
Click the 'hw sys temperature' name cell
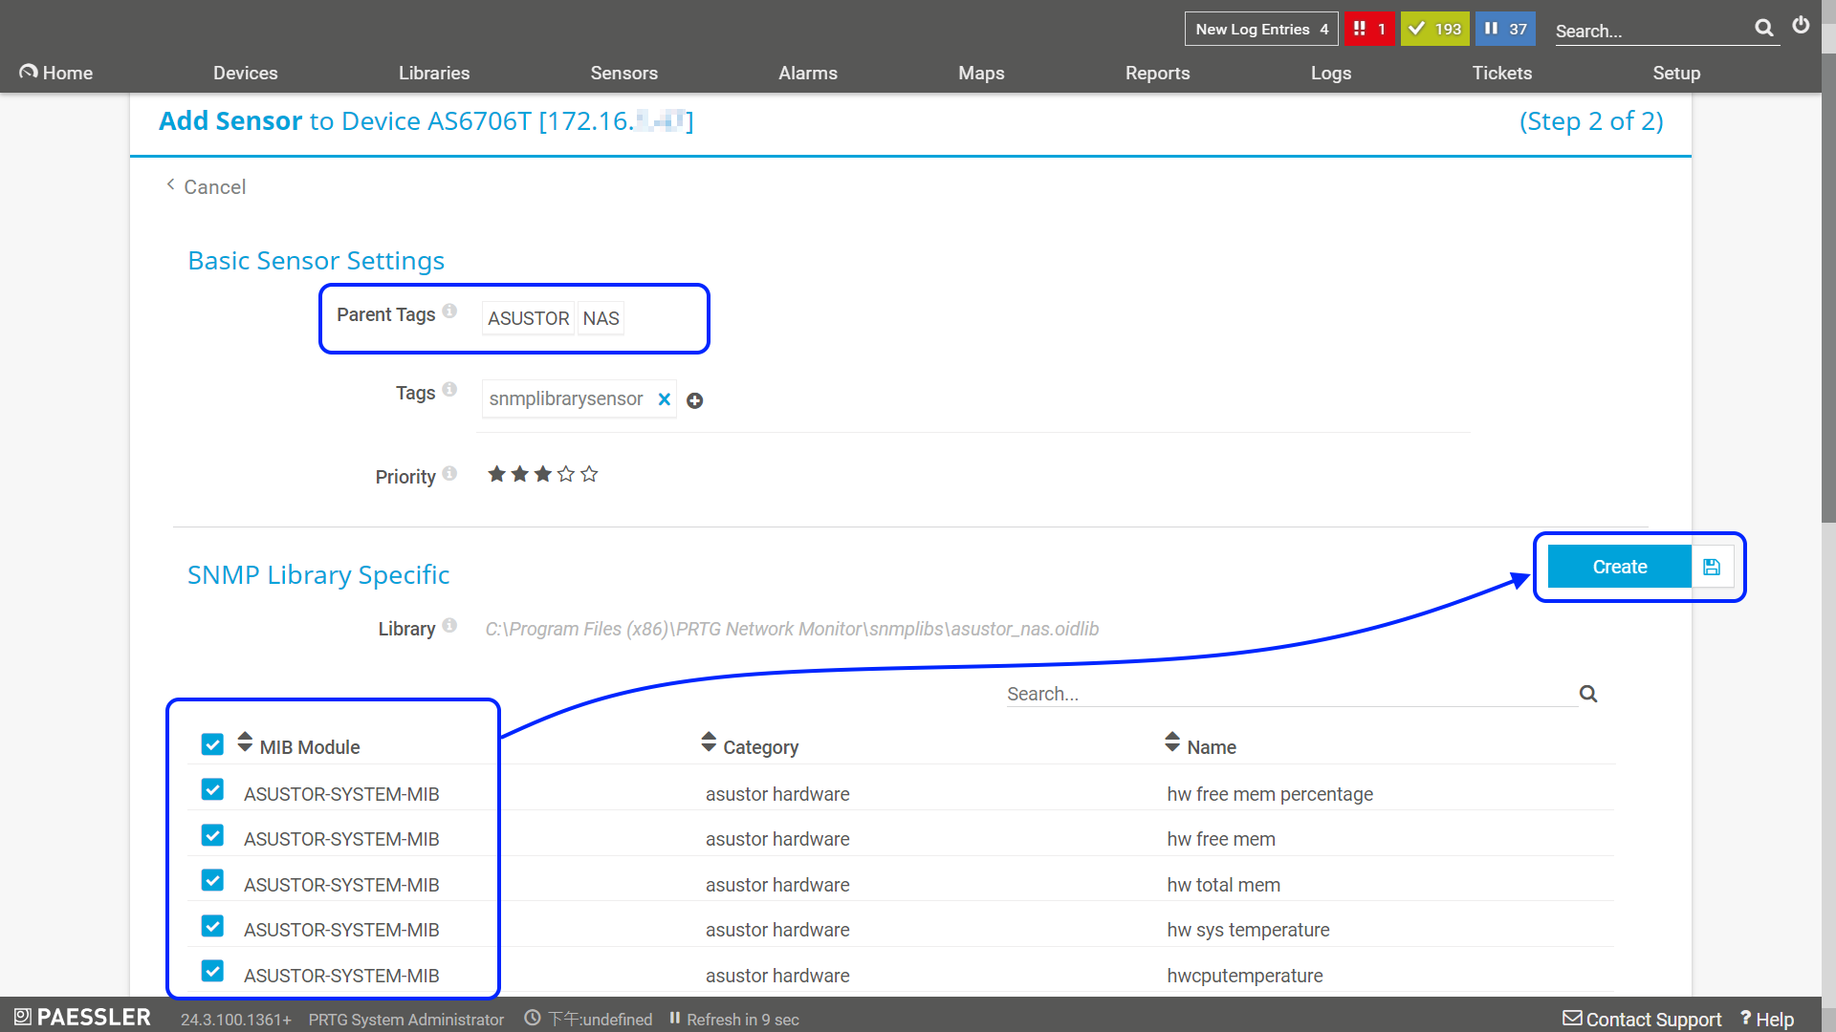point(1248,930)
